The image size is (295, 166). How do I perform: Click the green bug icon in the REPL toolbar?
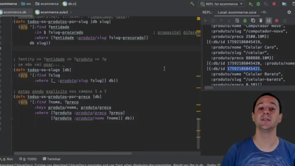245,21
